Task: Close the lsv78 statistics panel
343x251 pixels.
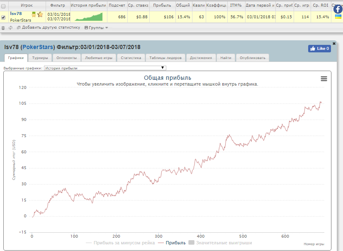Action: tap(334, 44)
